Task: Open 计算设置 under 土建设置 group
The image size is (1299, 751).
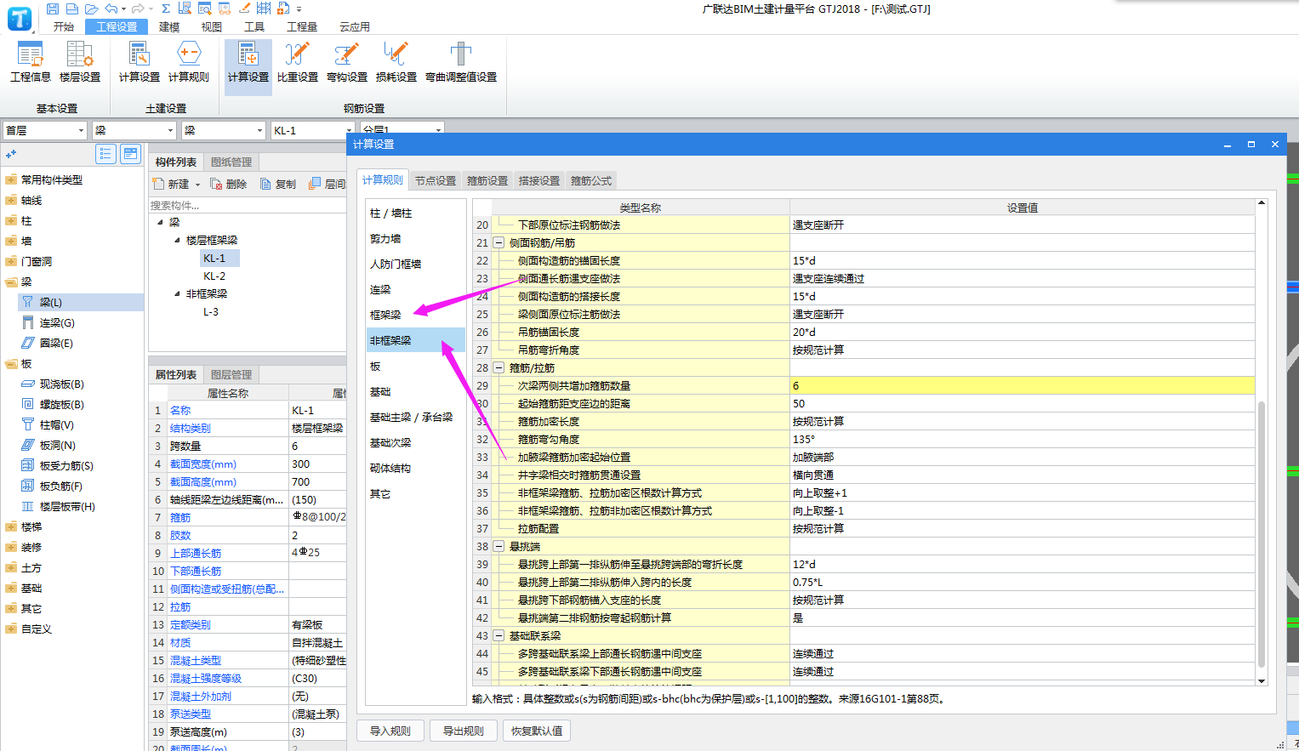Action: pos(139,62)
